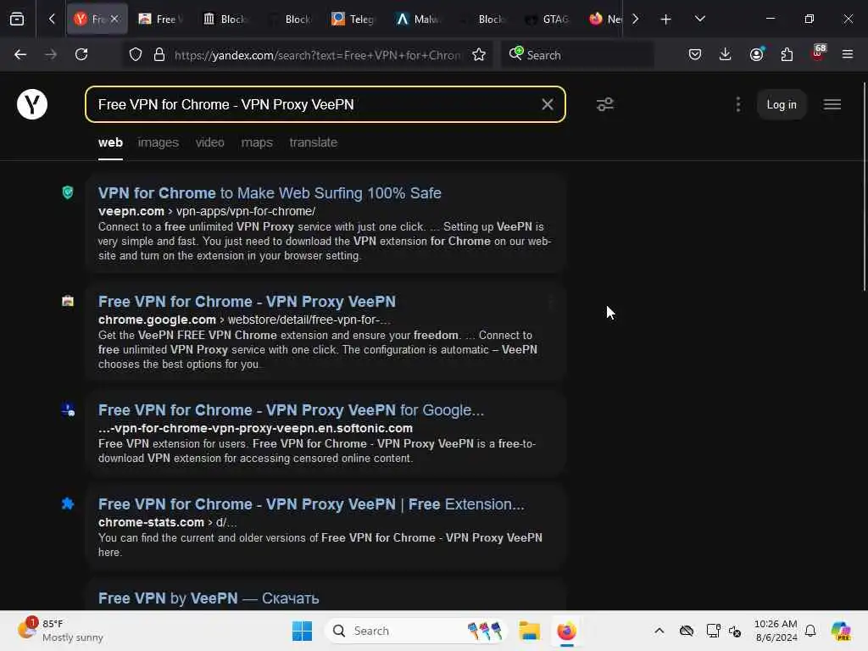The image size is (868, 651).
Task: Click the veepn result green shield favicon
Action: (x=68, y=192)
